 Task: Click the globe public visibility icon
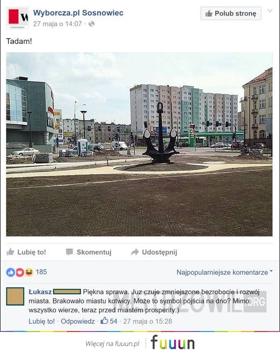coord(92,24)
